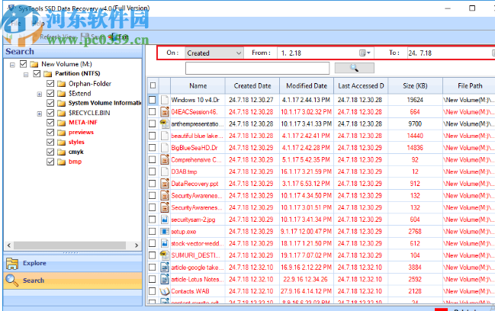Click the BigBlueSeaHD.Dr file icon
Viewport: 495px width, 311px height.
(165, 148)
